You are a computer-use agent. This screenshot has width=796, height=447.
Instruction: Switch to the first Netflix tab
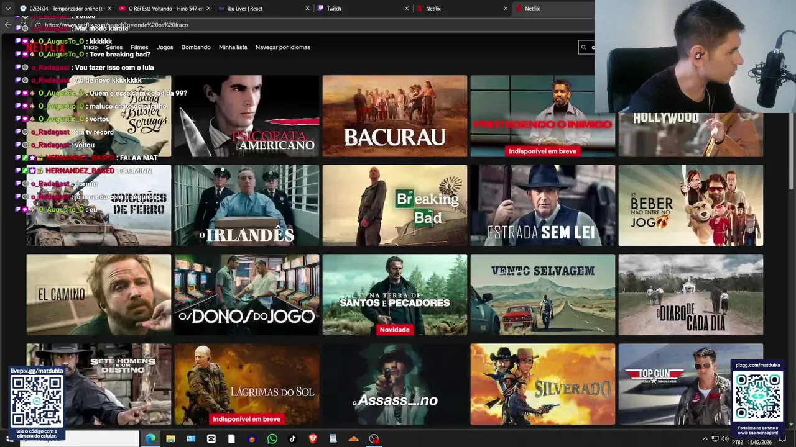[463, 9]
